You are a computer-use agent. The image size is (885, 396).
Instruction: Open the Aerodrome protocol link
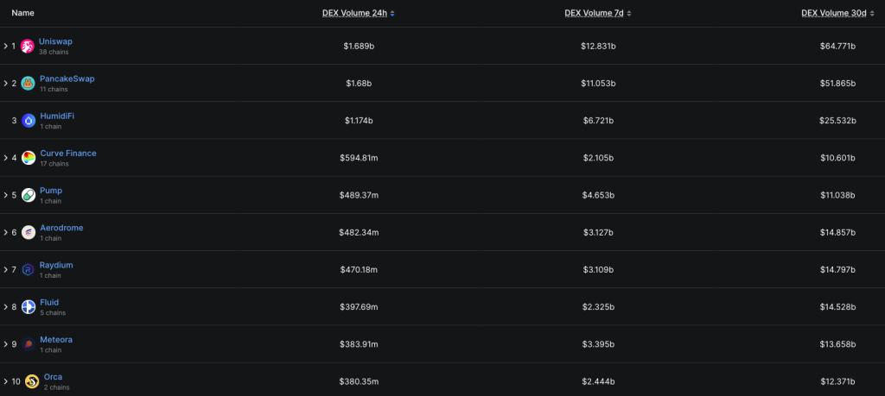(61, 228)
